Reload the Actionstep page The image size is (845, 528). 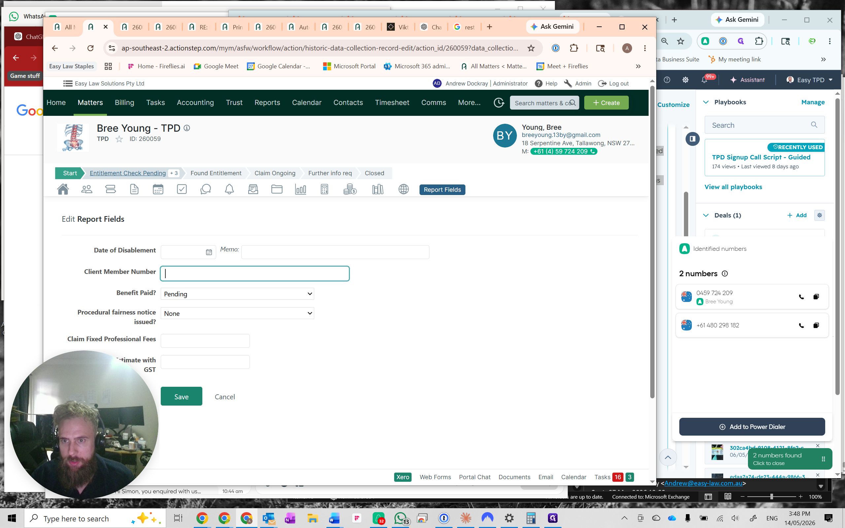click(x=90, y=48)
